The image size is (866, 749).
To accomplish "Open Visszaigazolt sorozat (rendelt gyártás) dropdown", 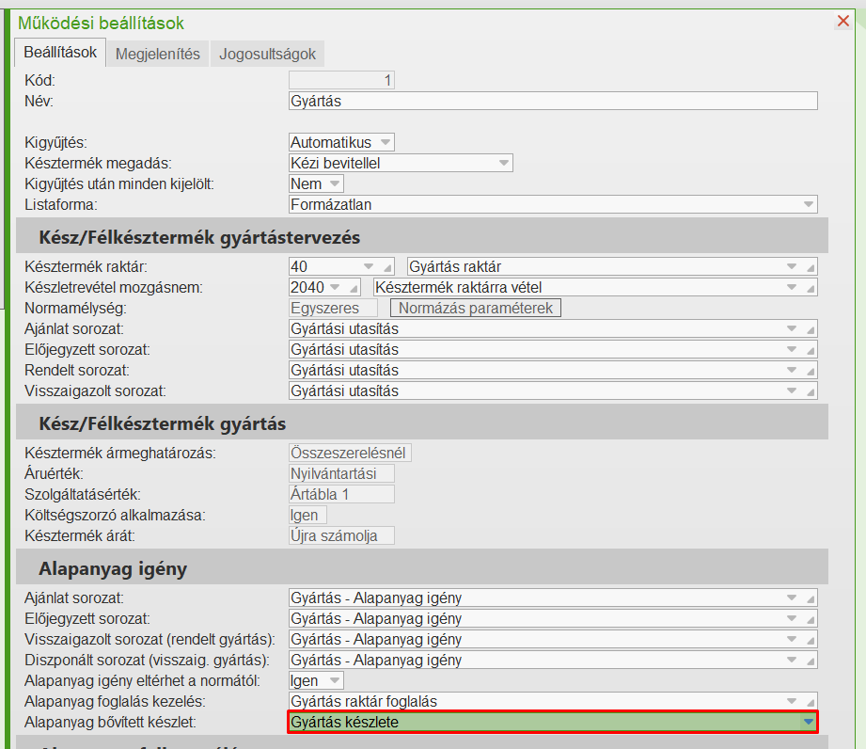I will coord(792,639).
